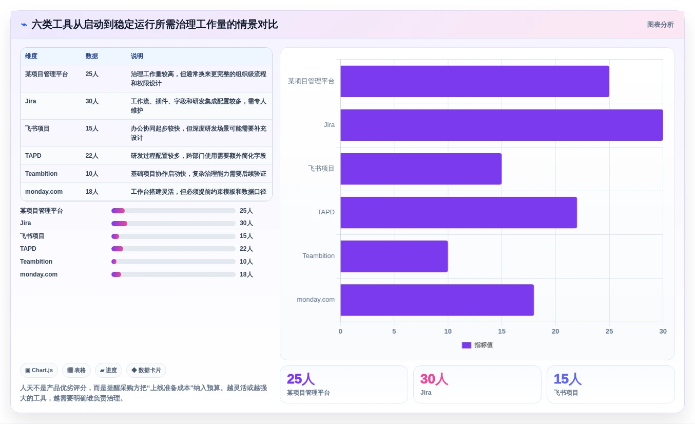The image size is (695, 424).
Task: Click the 数据 column header
Action: click(x=92, y=56)
